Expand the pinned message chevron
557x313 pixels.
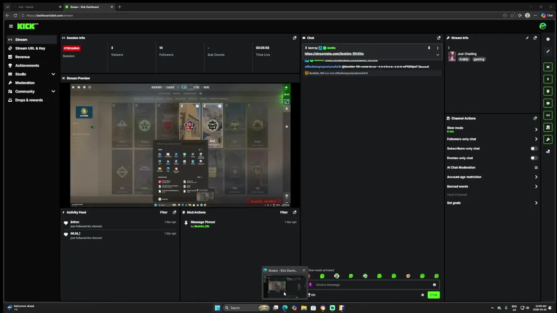coord(438,55)
